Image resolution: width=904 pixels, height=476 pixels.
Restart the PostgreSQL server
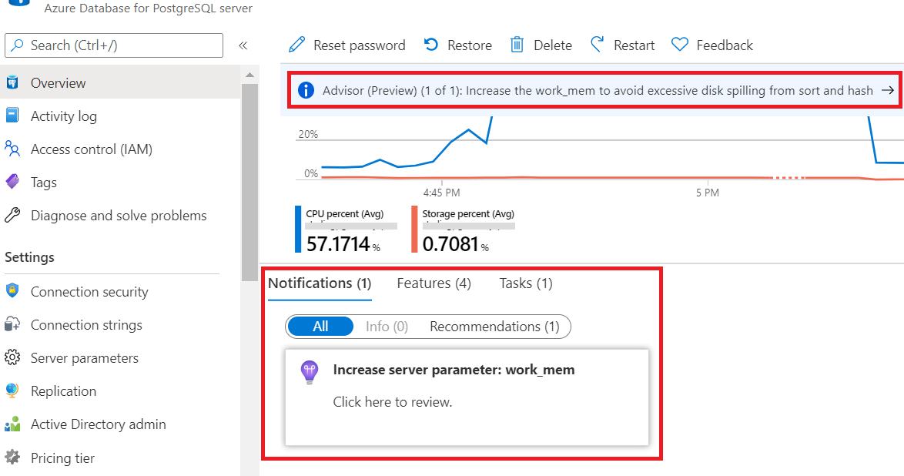[x=622, y=45]
